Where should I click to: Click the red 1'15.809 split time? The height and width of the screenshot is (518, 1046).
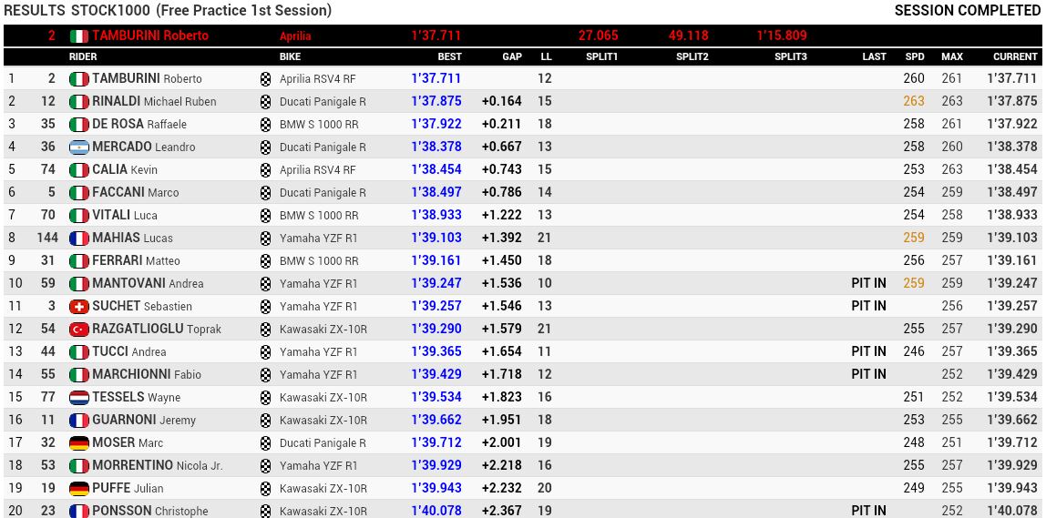coord(782,36)
